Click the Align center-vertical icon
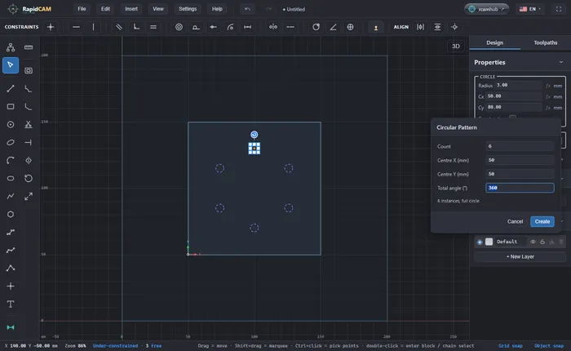The image size is (571, 351). (437, 27)
